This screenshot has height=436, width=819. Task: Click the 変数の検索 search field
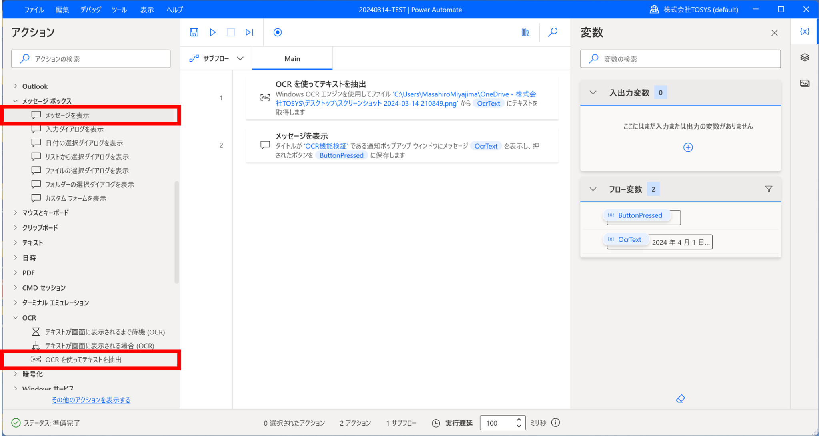(x=680, y=58)
